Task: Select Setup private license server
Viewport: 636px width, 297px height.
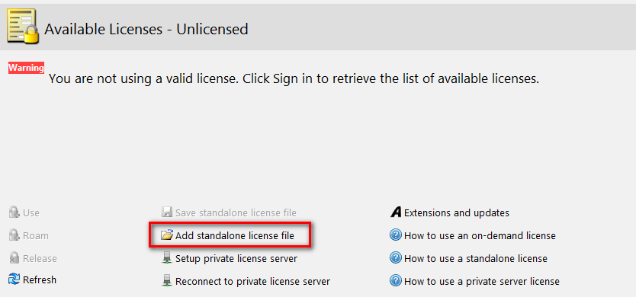Action: point(236,258)
